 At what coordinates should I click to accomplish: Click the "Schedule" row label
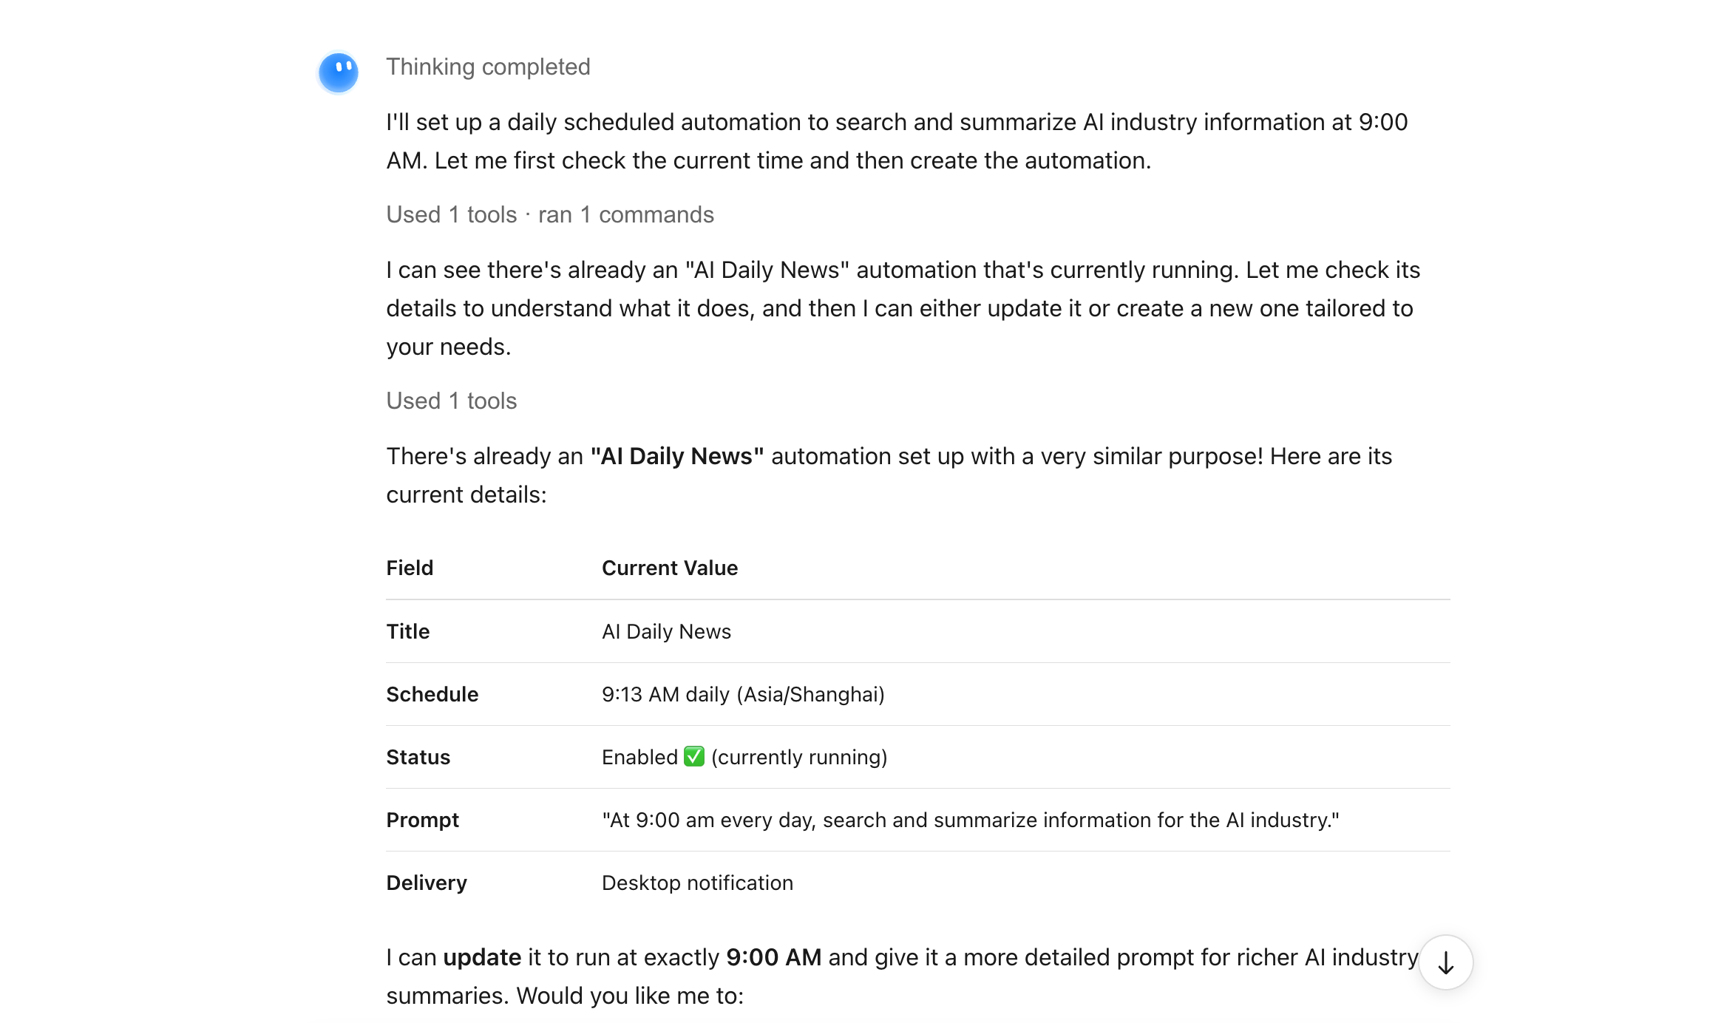432,694
